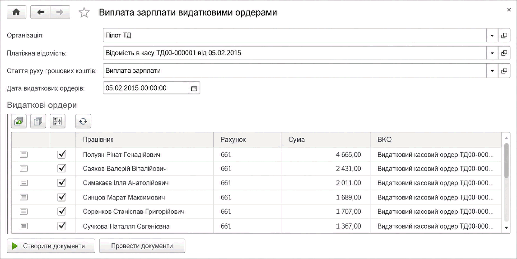This screenshot has width=517, height=259.
Task: Add this form to favorites with star
Action: (x=84, y=12)
